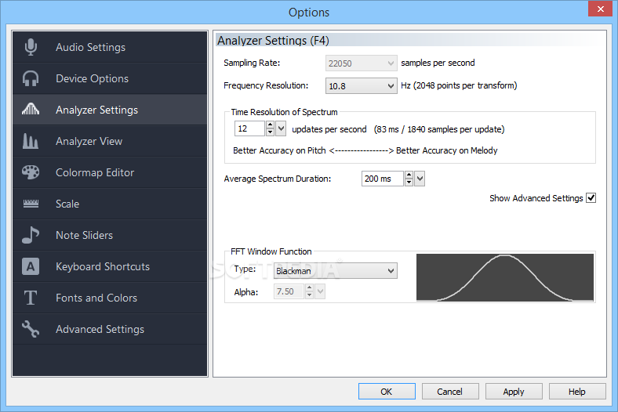Click the music note icon for Note Sliders
Viewport: 618px width, 412px height.
pos(31,235)
